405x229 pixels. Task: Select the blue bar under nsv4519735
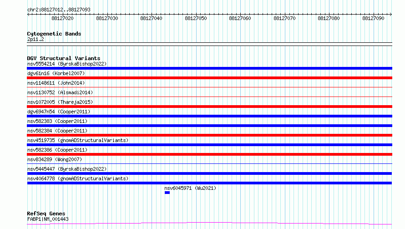pos(209,145)
